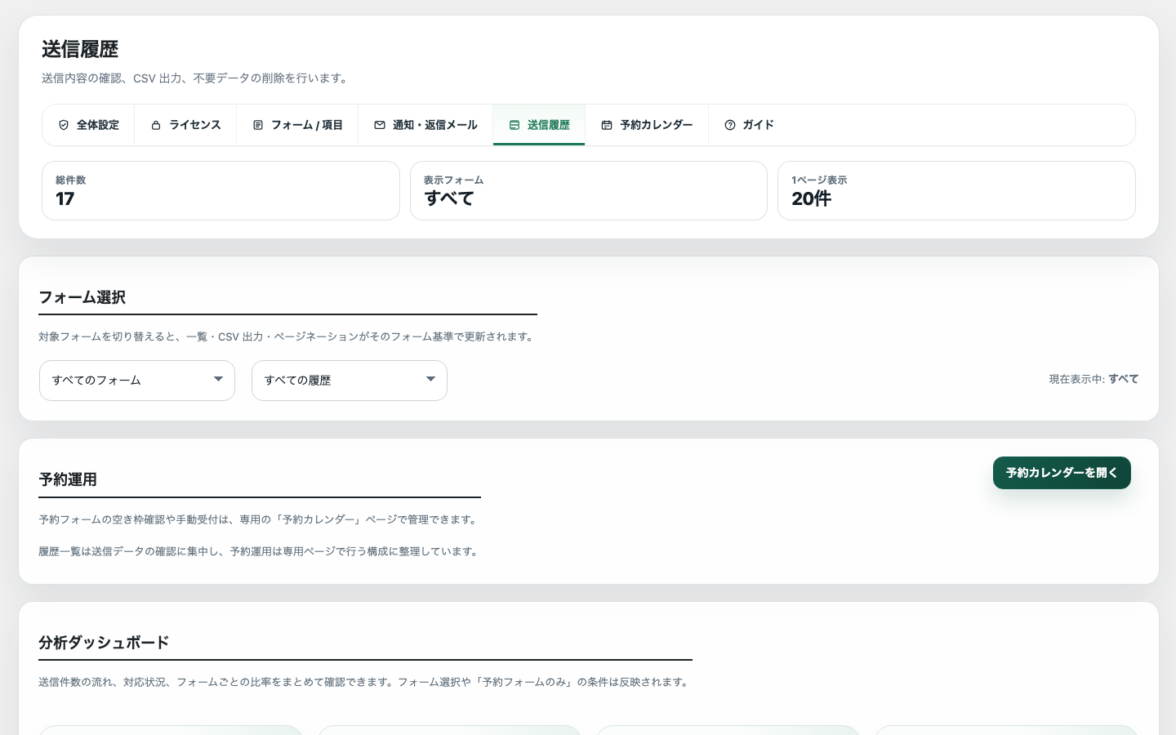Click the 分析ダッシュボード section heading
1176x735 pixels.
pos(104,643)
